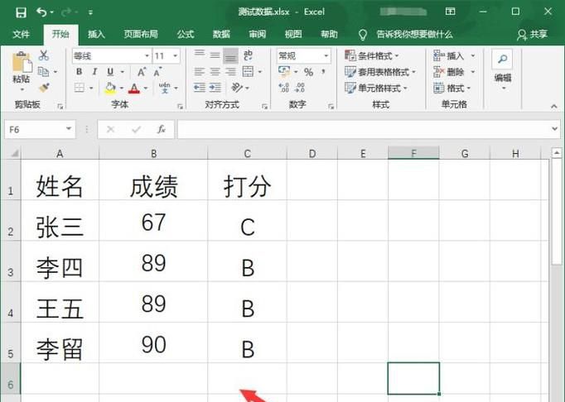Viewport: 565px width, 402px height.
Task: Click the Save icon in title bar
Action: (x=21, y=12)
